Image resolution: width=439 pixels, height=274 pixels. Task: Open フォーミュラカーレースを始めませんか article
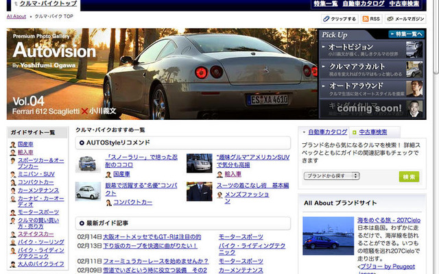(x=156, y=261)
